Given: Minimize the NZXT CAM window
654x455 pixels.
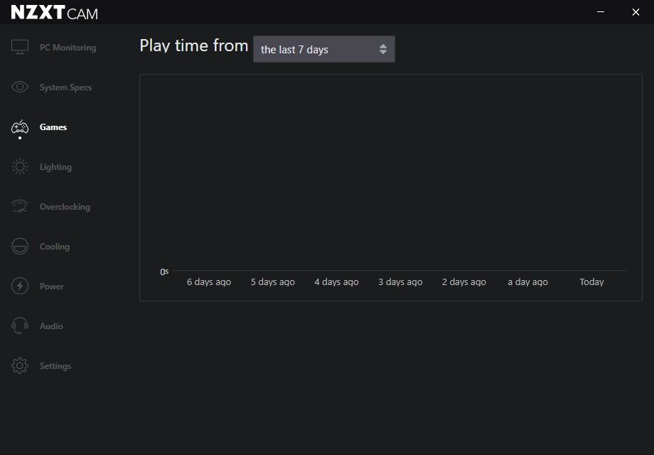Looking at the screenshot, I should pyautogui.click(x=601, y=12).
